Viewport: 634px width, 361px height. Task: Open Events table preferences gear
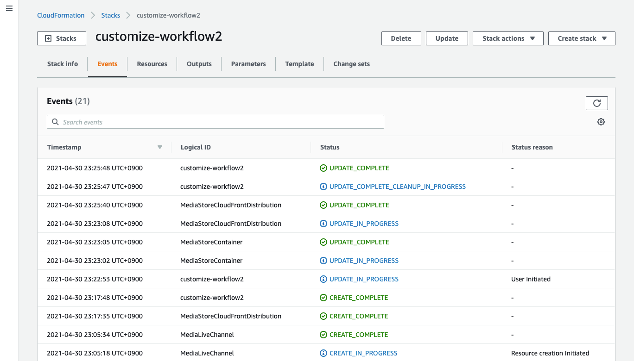(601, 121)
